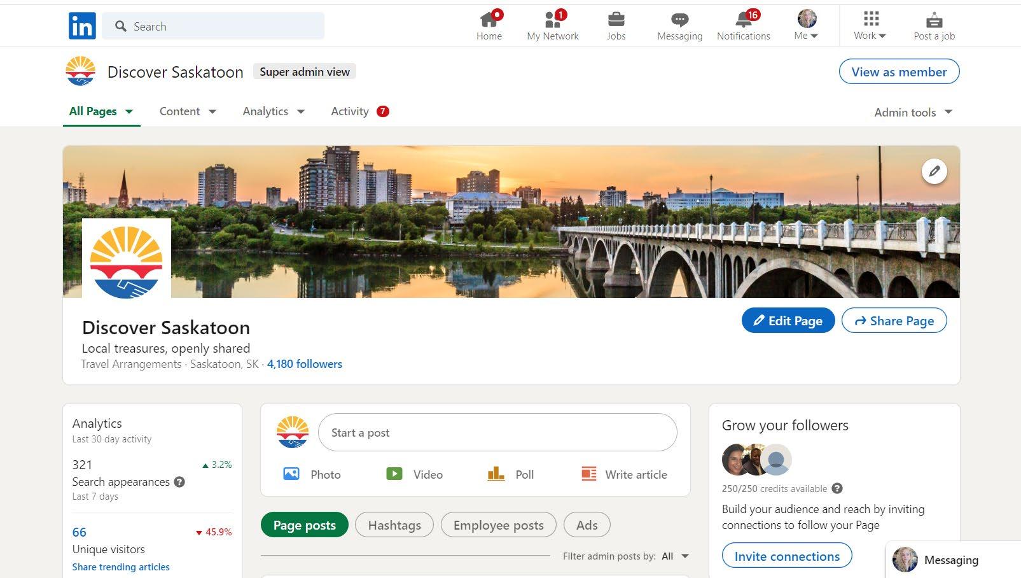Click the LinkedIn logo
The height and width of the screenshot is (578, 1021).
(x=82, y=26)
